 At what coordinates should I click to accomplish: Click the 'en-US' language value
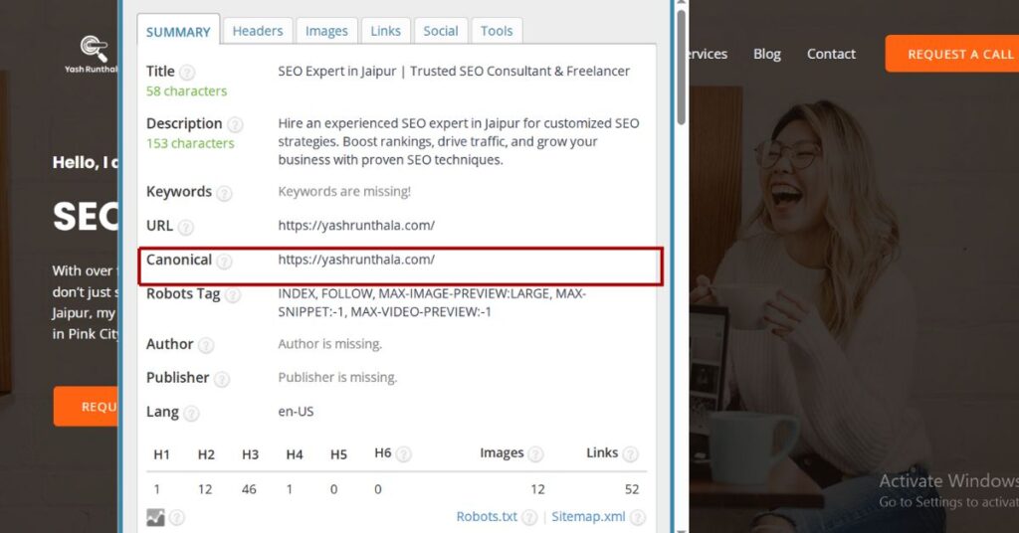[296, 412]
